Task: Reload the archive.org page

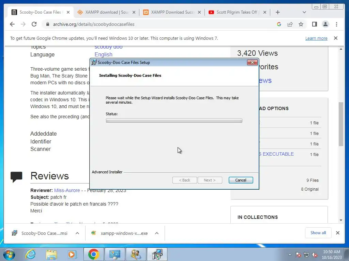Action: click(x=34, y=24)
